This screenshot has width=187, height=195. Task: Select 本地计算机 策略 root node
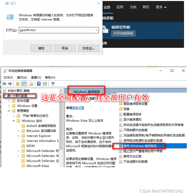[x=19, y=91]
